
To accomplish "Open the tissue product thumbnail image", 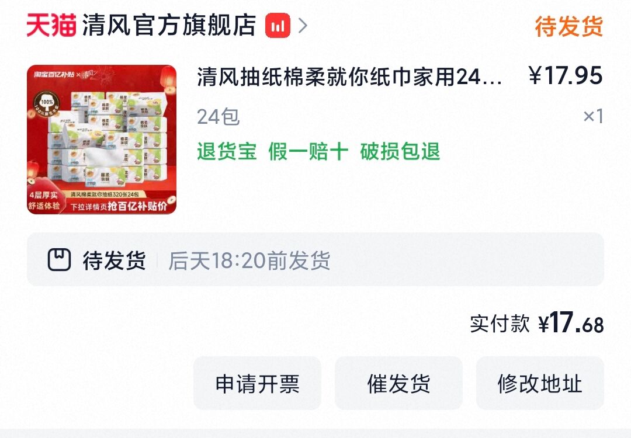I will 102,139.
